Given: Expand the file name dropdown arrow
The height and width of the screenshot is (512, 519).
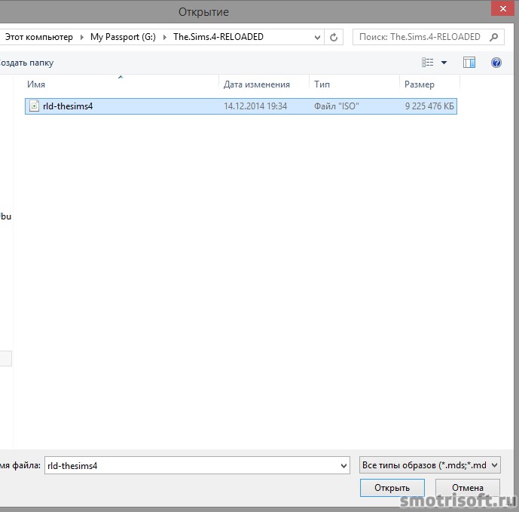Looking at the screenshot, I should coord(343,465).
